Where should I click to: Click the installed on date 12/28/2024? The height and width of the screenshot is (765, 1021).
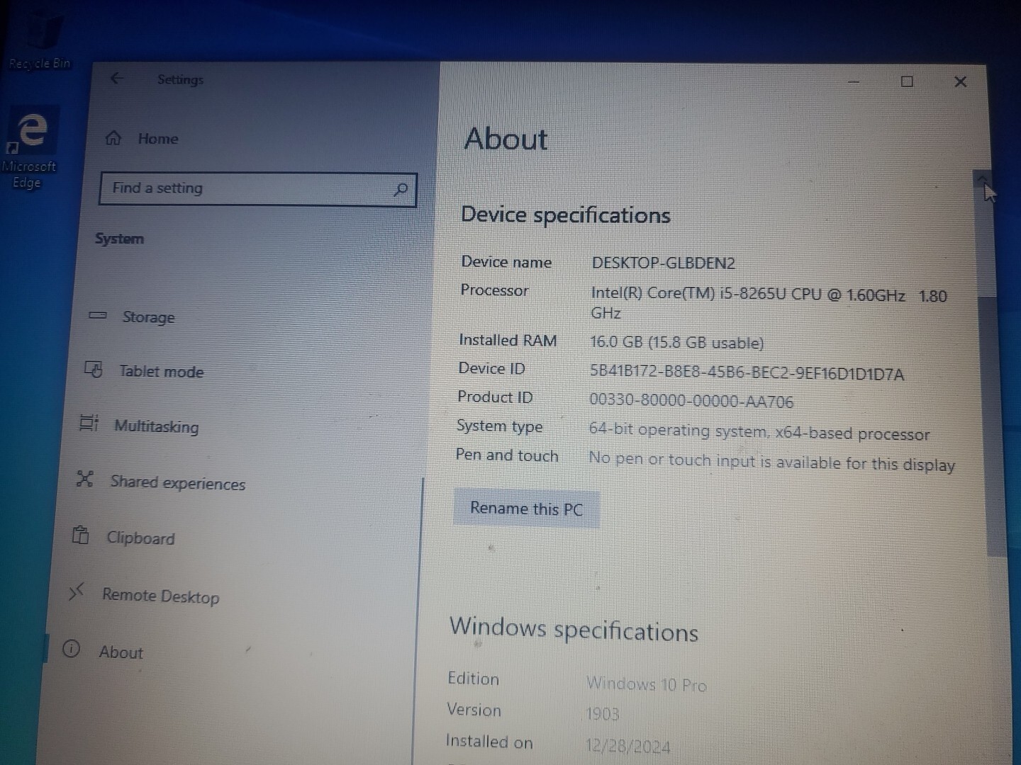point(628,747)
